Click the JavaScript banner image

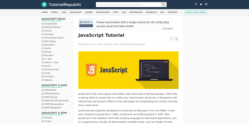128,70
